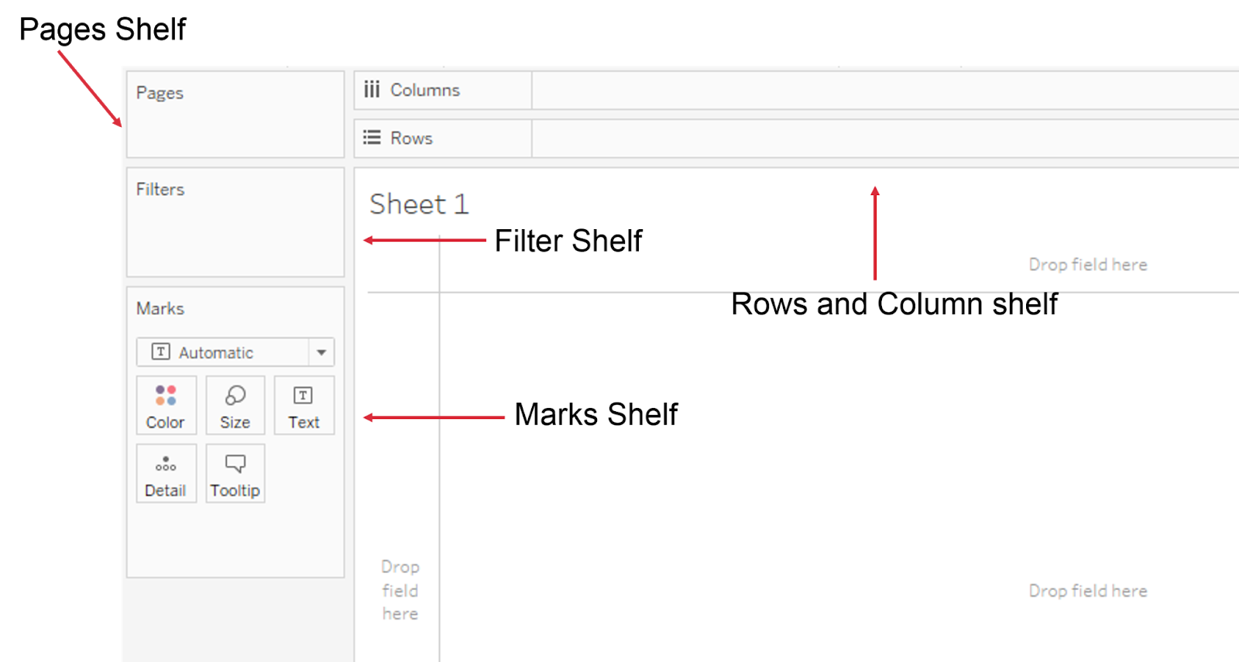This screenshot has width=1239, height=662.
Task: Open the Size marks control
Action: (235, 406)
